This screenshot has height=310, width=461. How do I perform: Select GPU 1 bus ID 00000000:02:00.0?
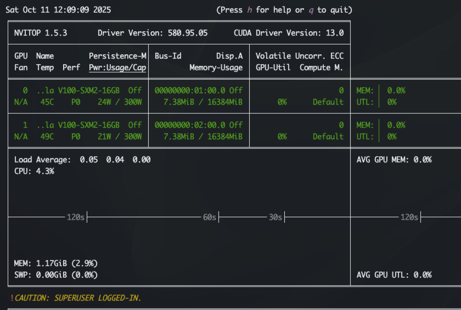[x=190, y=125]
